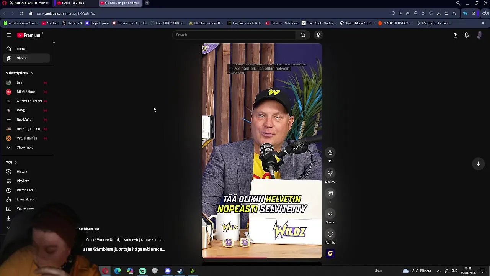Screen dimensions: 490x276
Task: Open a new browser tab
Action: pos(147,3)
